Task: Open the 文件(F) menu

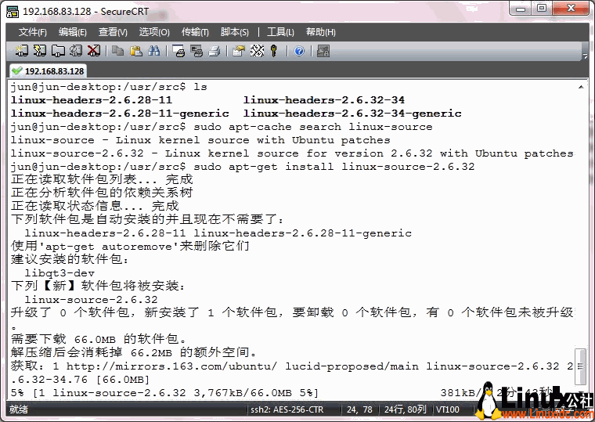Action: click(x=33, y=32)
